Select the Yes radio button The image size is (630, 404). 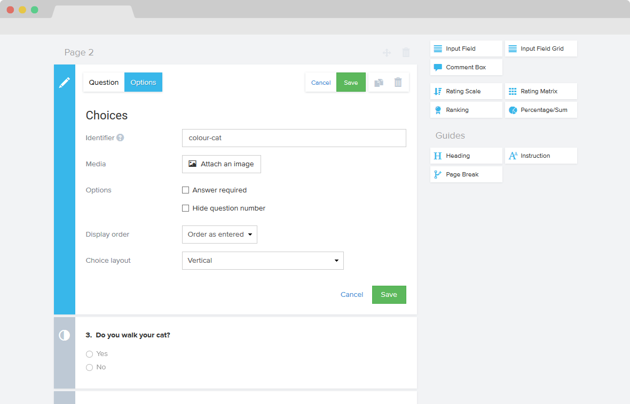click(x=89, y=354)
